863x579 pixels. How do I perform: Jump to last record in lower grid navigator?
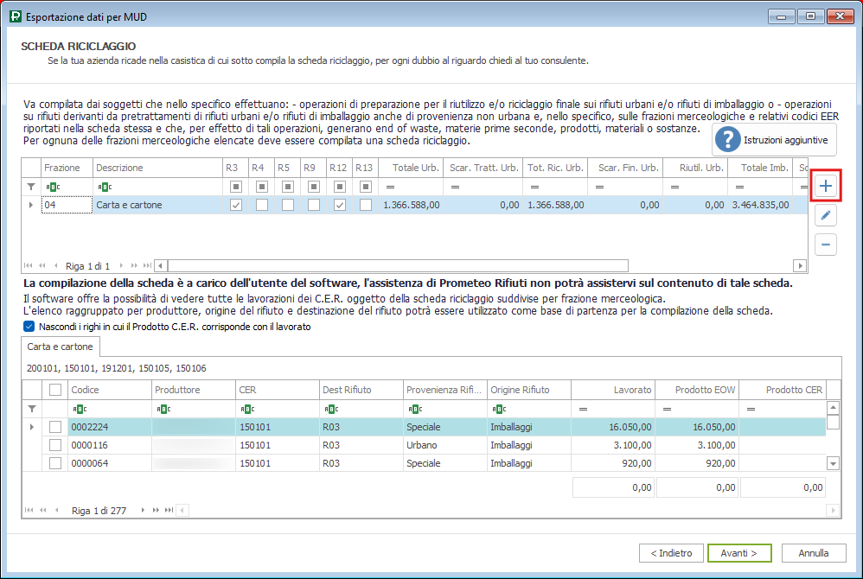click(x=169, y=510)
